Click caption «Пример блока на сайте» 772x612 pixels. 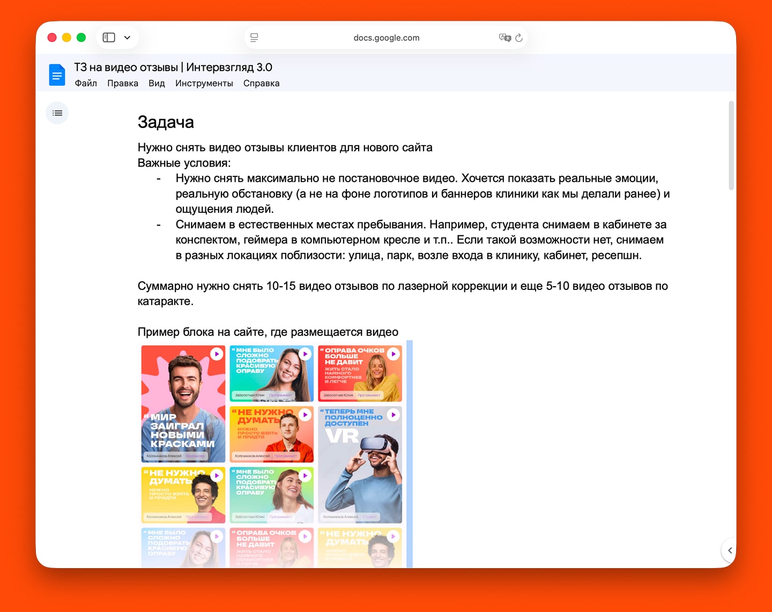[x=268, y=332]
